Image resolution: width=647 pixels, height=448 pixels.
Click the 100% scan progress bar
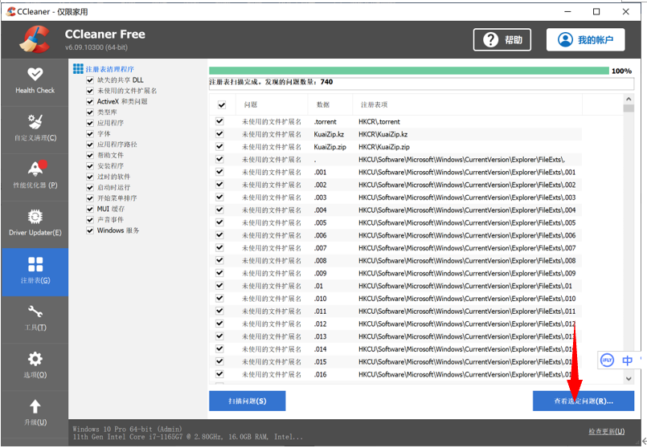point(409,71)
